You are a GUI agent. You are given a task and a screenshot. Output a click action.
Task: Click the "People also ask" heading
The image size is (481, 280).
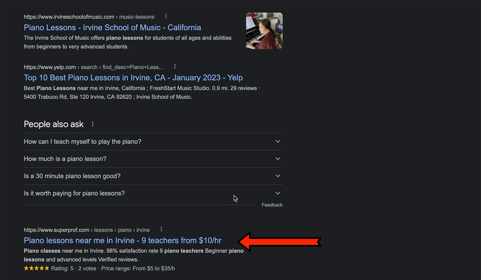coord(54,124)
